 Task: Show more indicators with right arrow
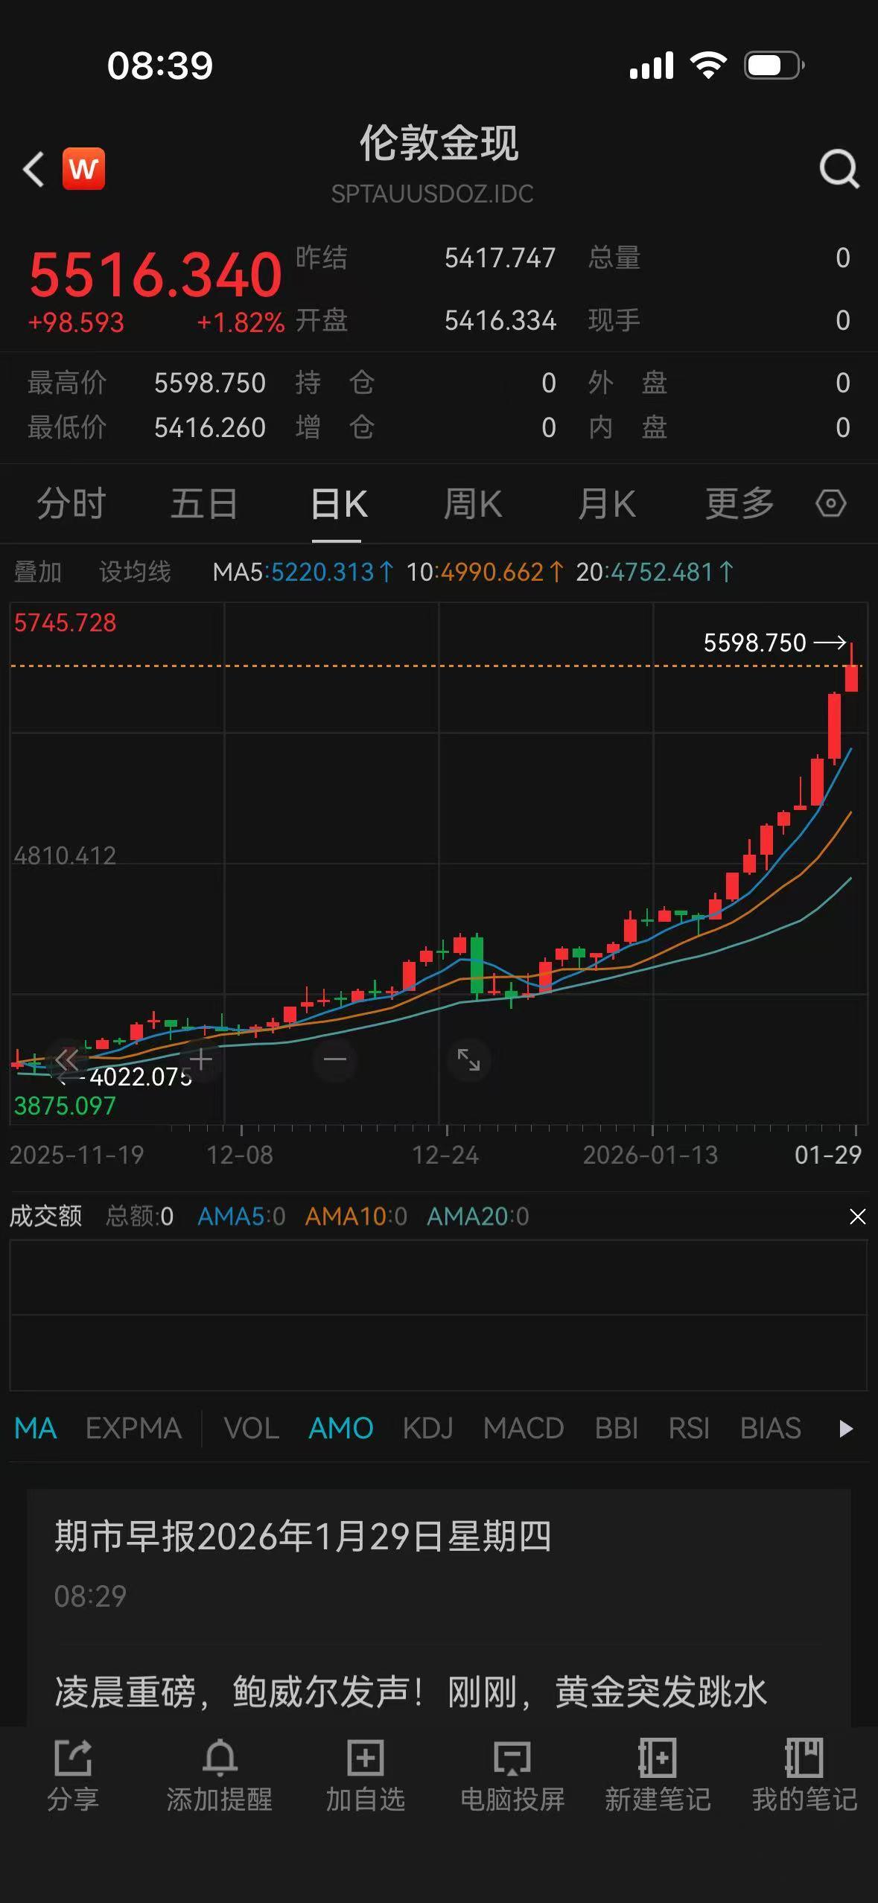[x=845, y=1428]
